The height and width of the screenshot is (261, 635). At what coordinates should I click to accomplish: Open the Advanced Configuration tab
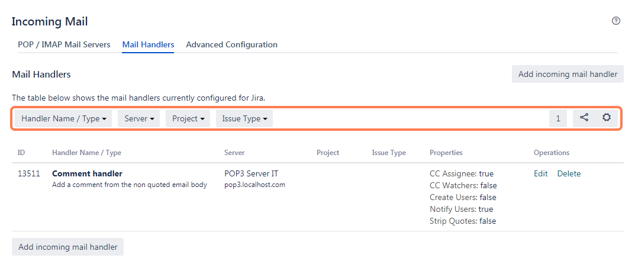[231, 44]
